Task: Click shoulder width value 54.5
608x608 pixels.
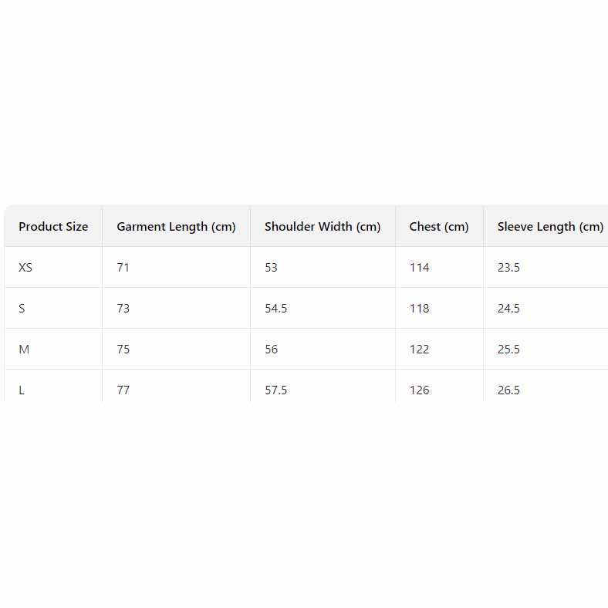Action: (x=275, y=309)
